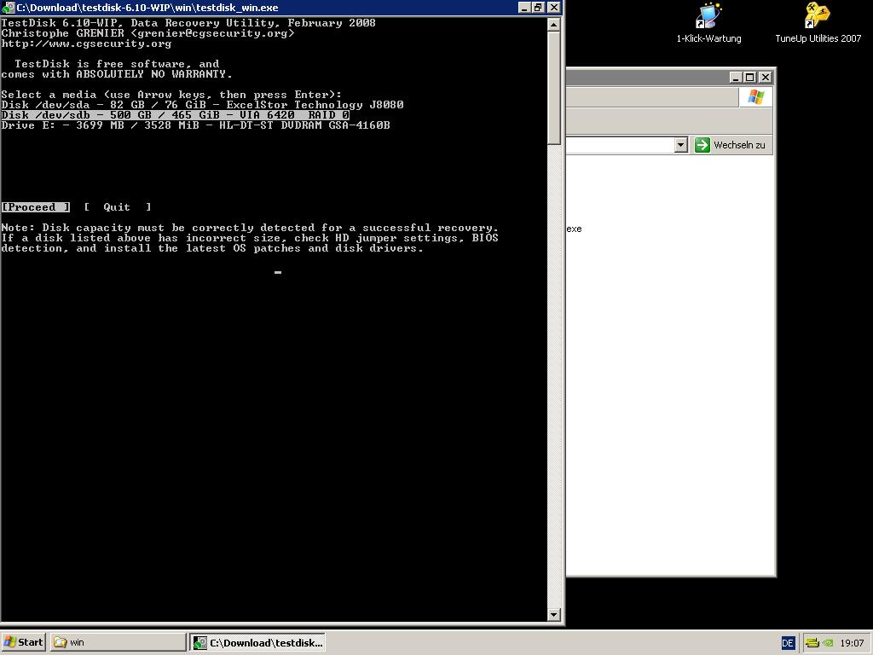Viewport: 873px width, 655px height.
Task: Close the TestDisk console window
Action: tap(553, 7)
